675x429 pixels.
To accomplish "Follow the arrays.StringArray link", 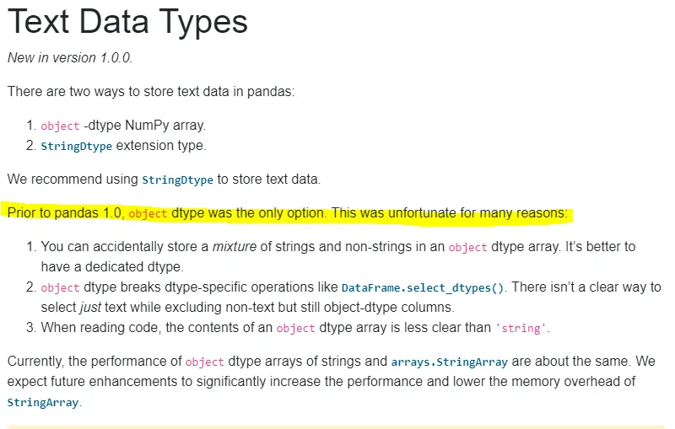I will pyautogui.click(x=450, y=362).
